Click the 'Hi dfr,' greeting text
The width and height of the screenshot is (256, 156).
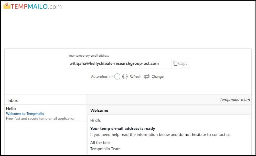96,120
